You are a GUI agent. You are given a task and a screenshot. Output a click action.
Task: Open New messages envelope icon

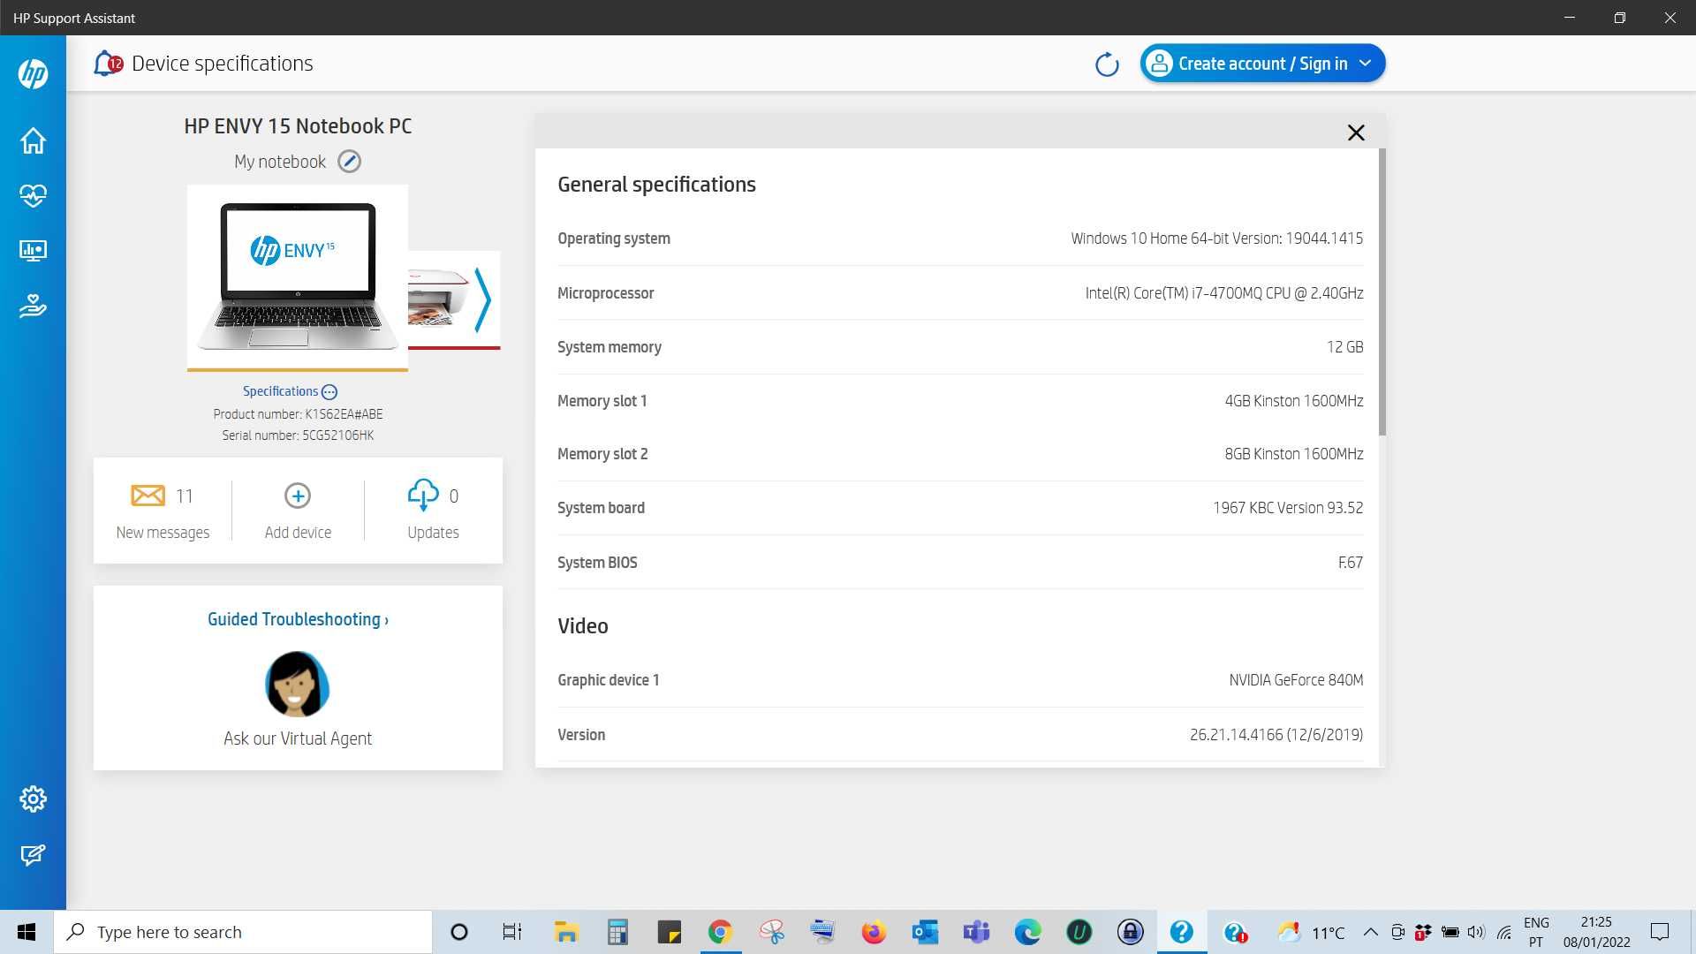pyautogui.click(x=148, y=496)
